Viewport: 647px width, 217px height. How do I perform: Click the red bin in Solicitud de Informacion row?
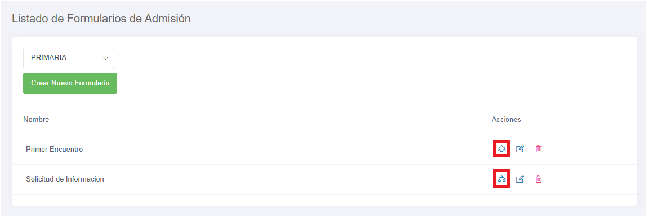point(538,179)
